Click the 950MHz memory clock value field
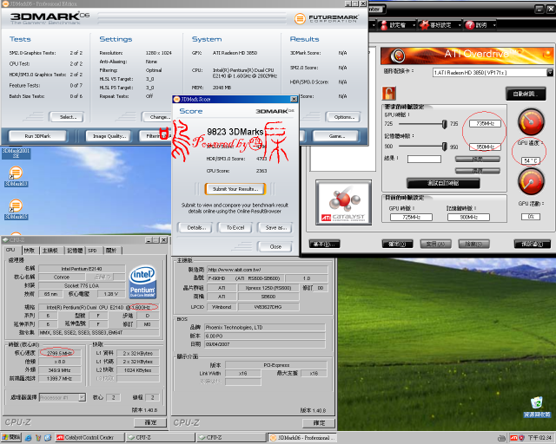This screenshot has height=444, width=556. coord(485,147)
